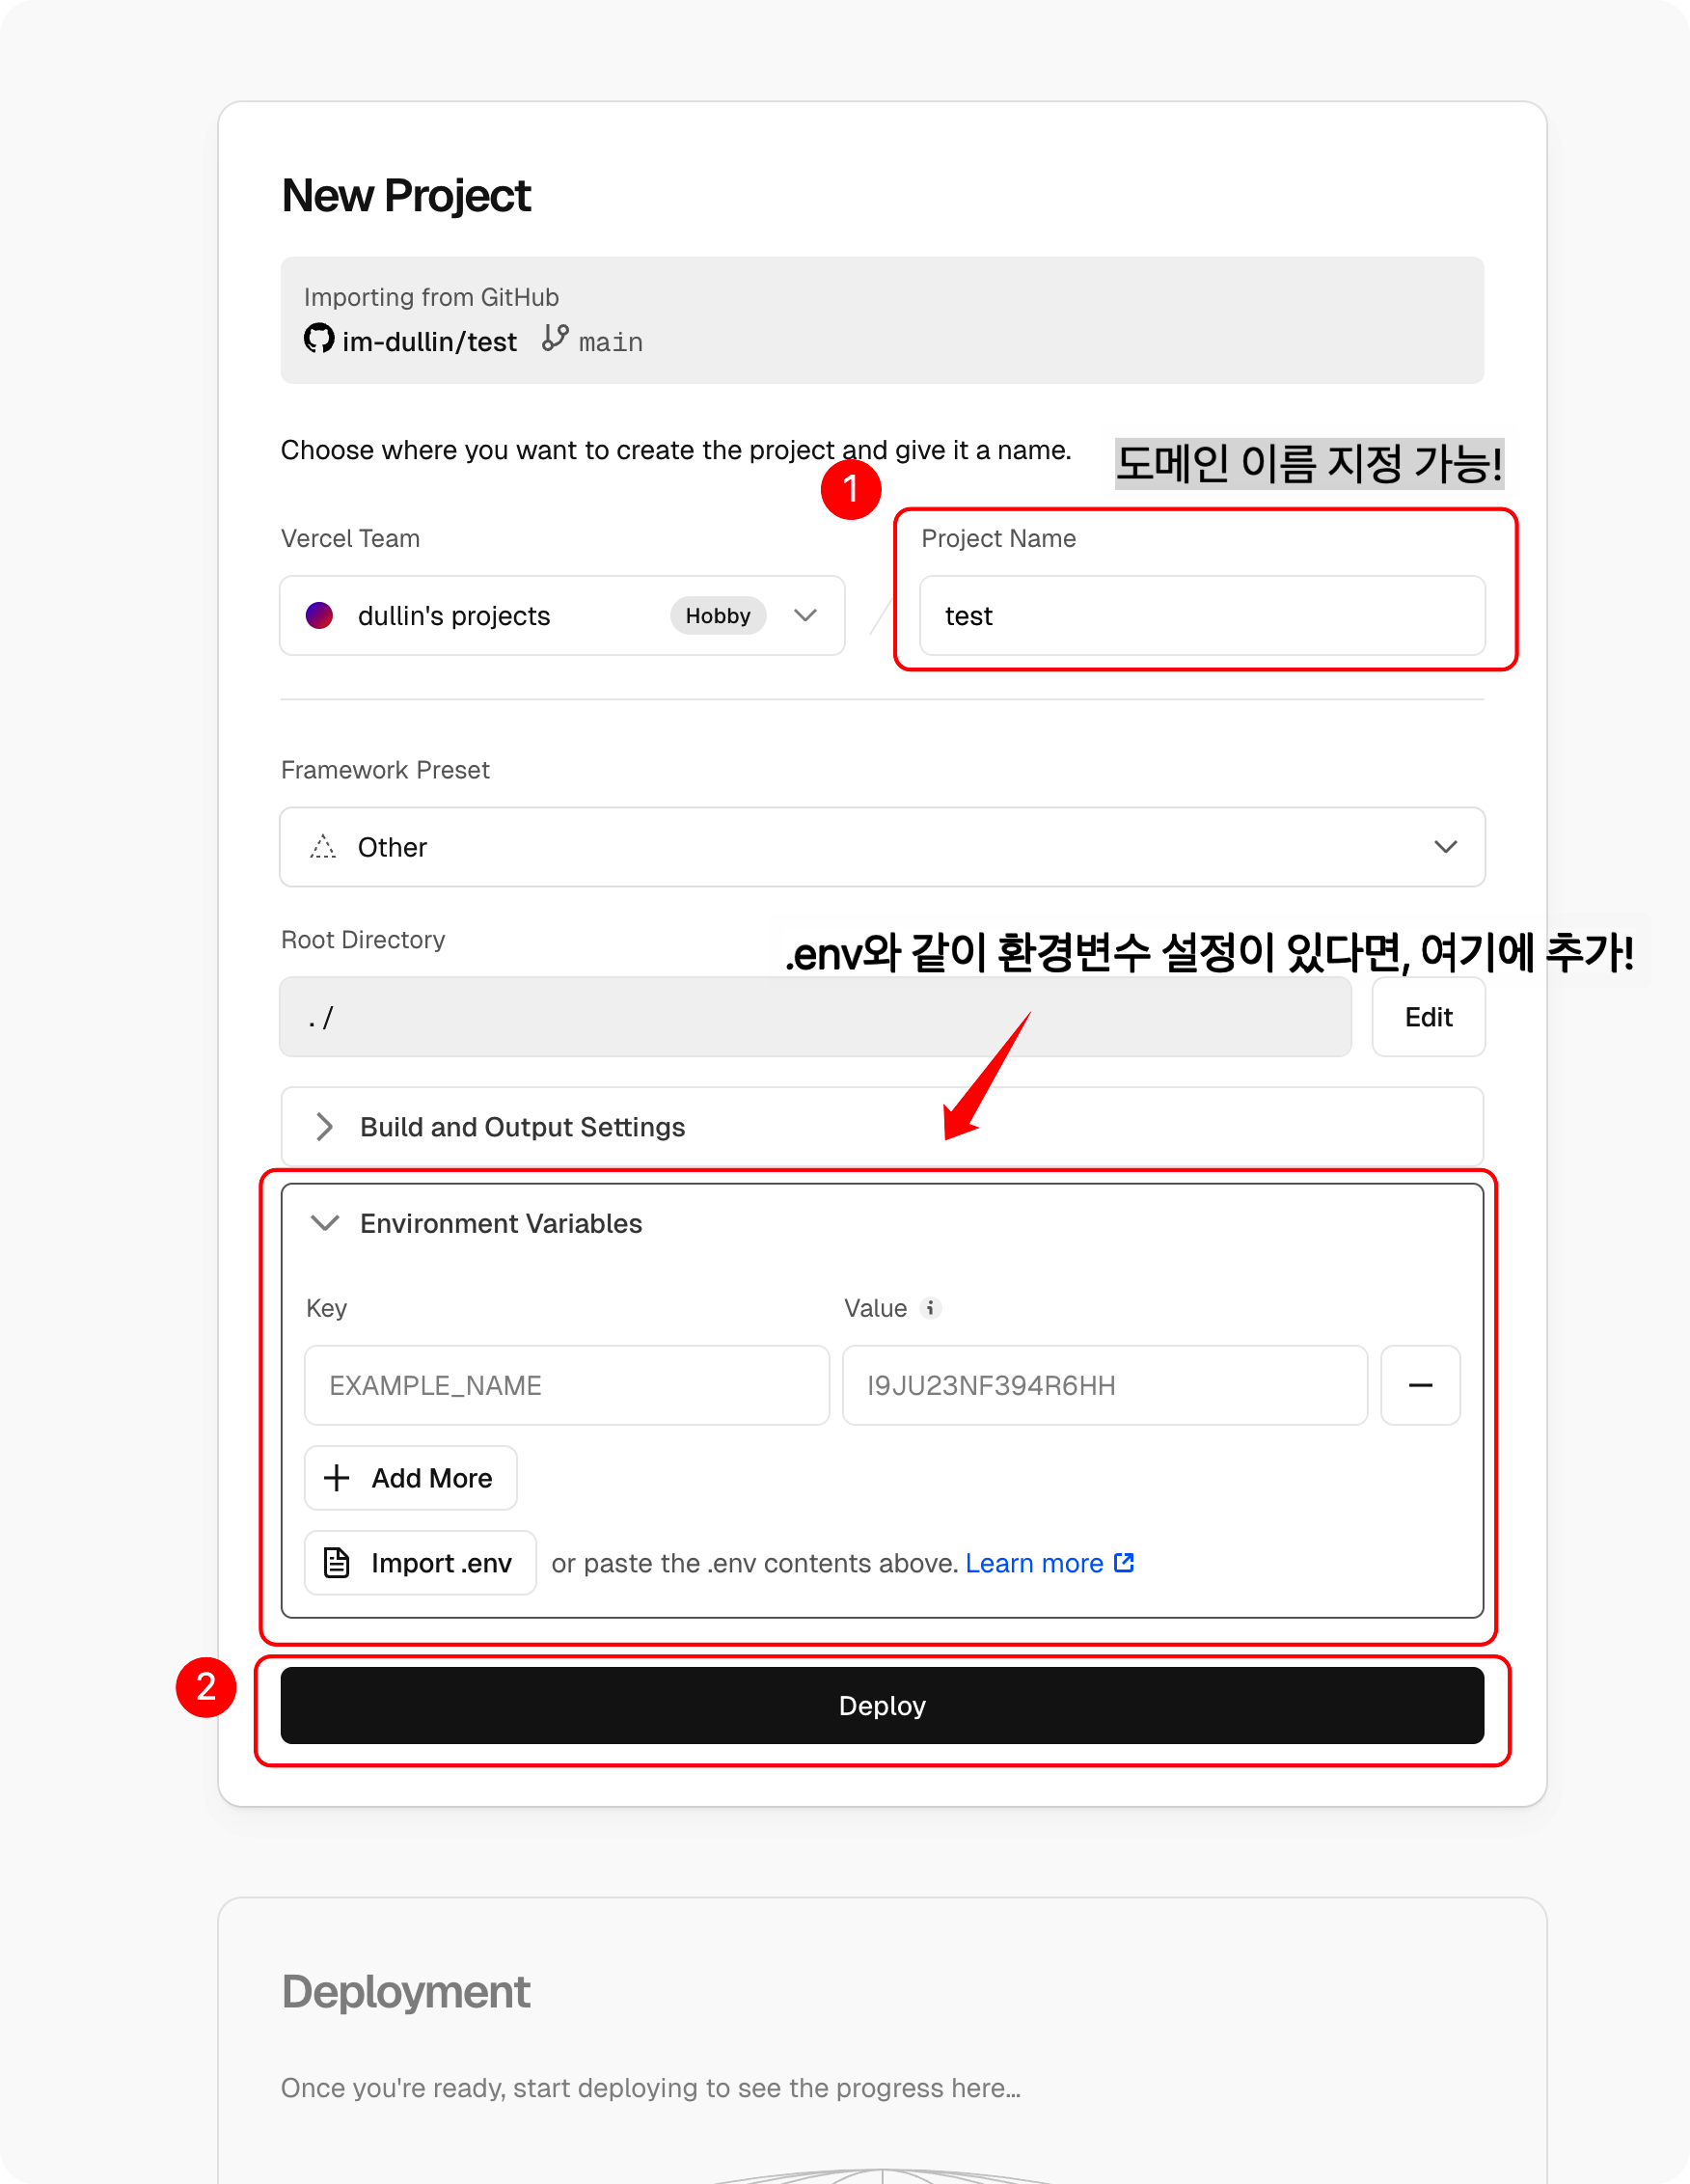Collapse the Environment Variables section
Viewport: 1690px width, 2184px height.
tap(476, 1223)
